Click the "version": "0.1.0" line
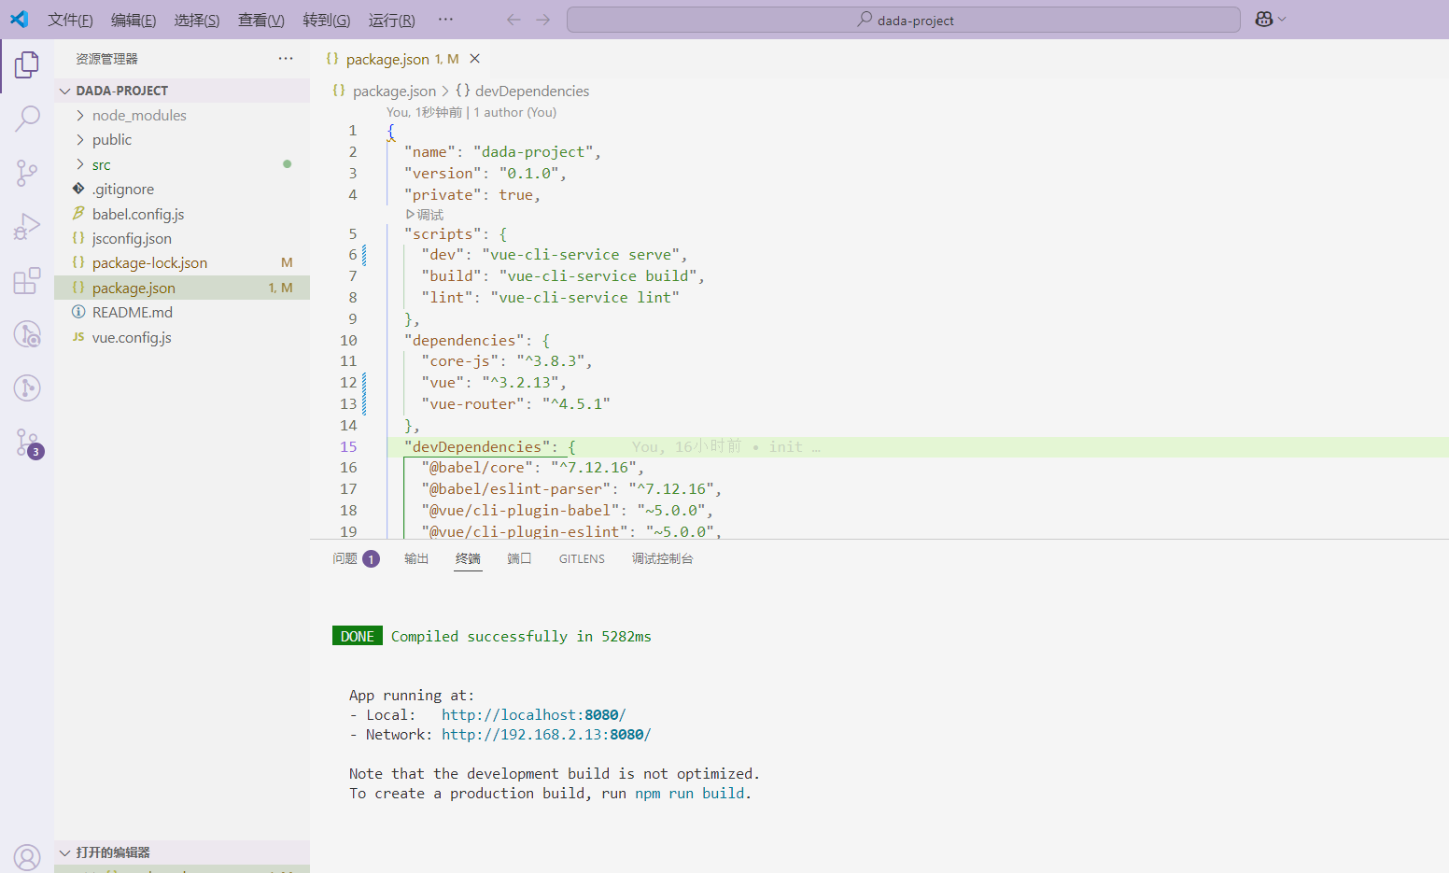Image resolution: width=1449 pixels, height=873 pixels. click(x=485, y=173)
